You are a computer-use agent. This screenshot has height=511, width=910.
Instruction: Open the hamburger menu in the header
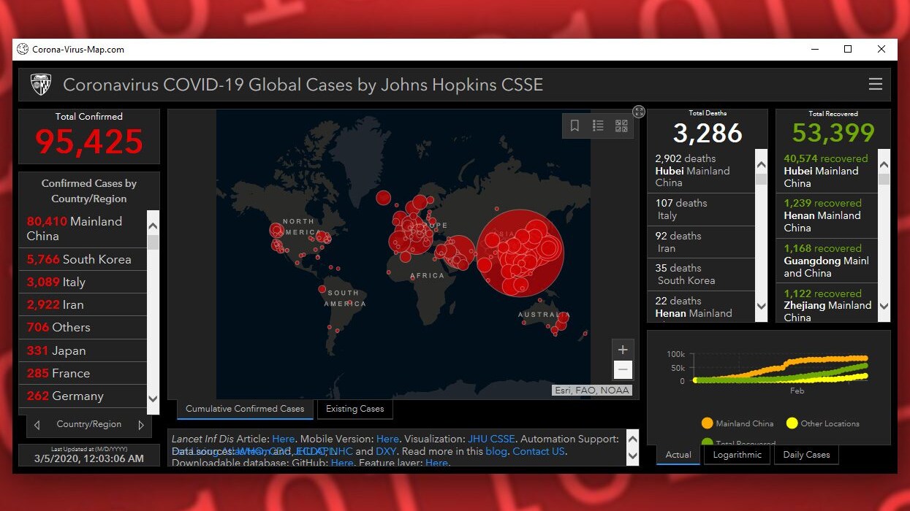click(x=875, y=85)
